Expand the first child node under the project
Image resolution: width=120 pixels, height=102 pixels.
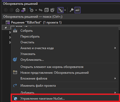[x=10, y=33]
